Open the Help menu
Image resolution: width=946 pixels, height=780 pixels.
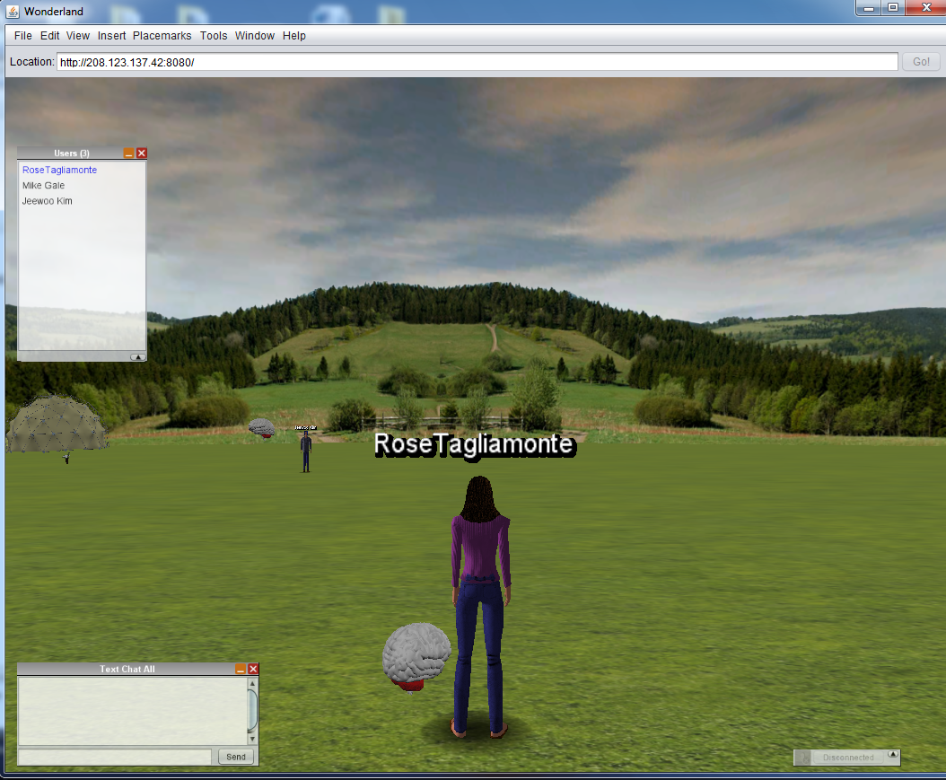(x=293, y=36)
